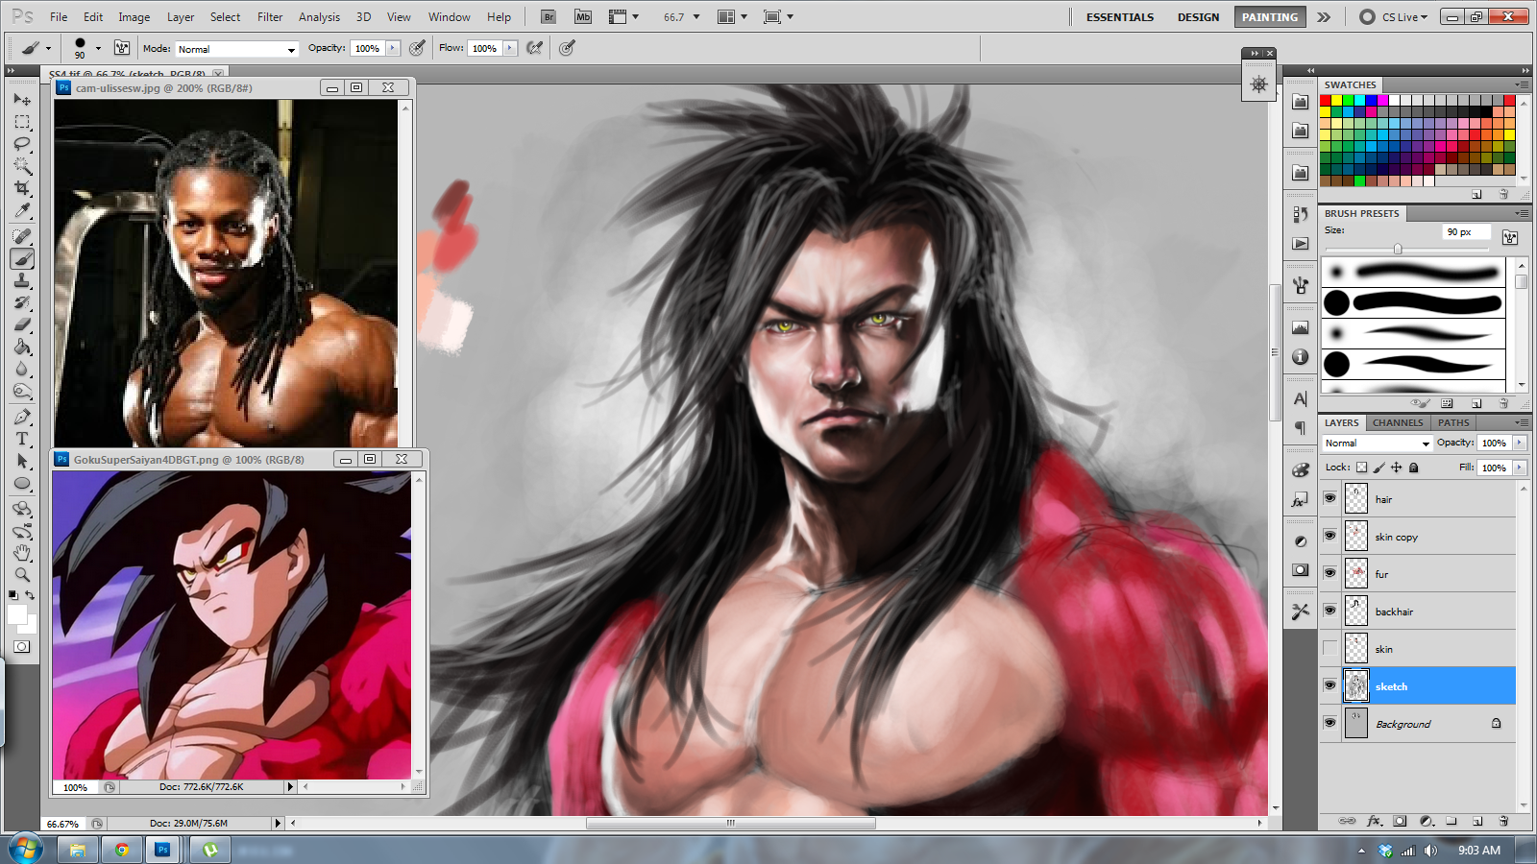Toggle lock all for the layer
Viewport: 1537px width, 864px height.
point(1413,468)
